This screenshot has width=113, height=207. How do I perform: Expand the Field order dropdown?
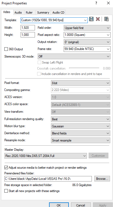(x=87, y=28)
